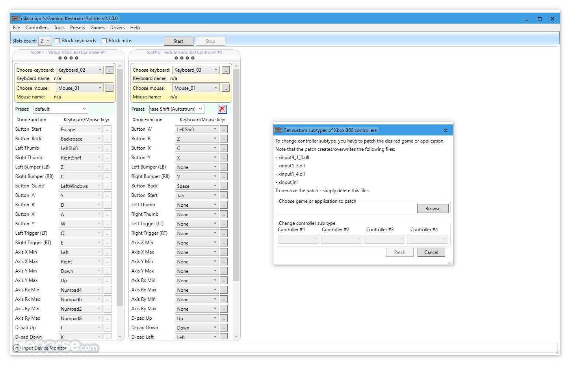Click the key detect button for Slot 2 Button 'Y'
The image size is (570, 365).
tap(224, 157)
